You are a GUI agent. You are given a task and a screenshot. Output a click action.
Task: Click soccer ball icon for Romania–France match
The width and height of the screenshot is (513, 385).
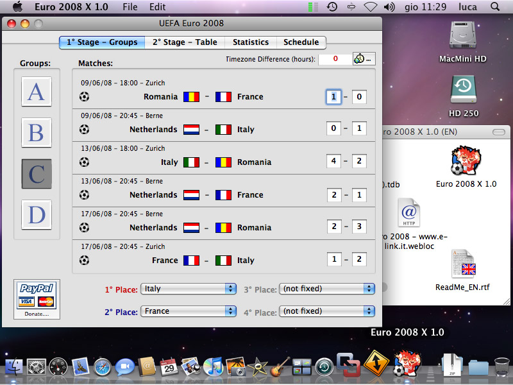point(84,97)
